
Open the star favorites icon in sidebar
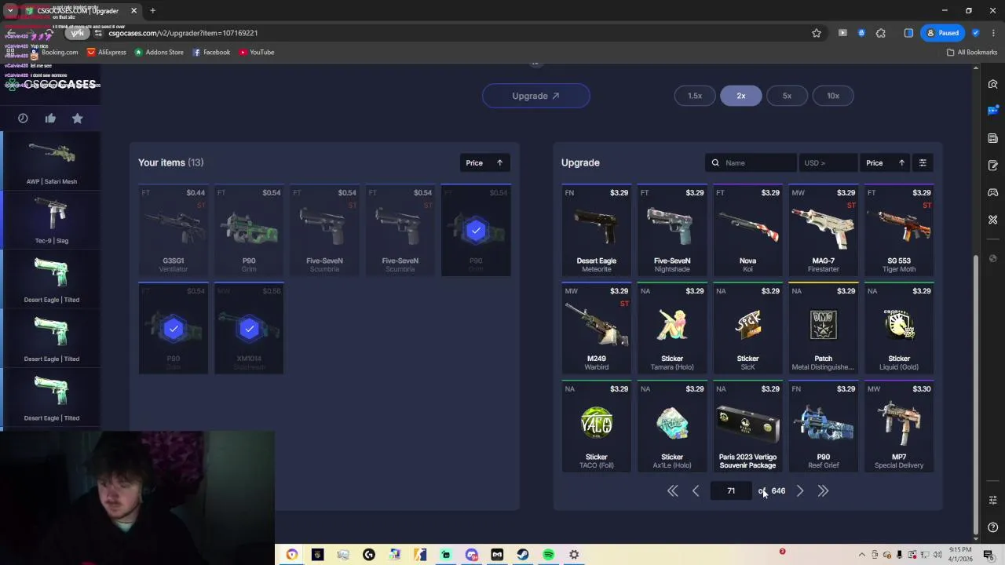77,118
